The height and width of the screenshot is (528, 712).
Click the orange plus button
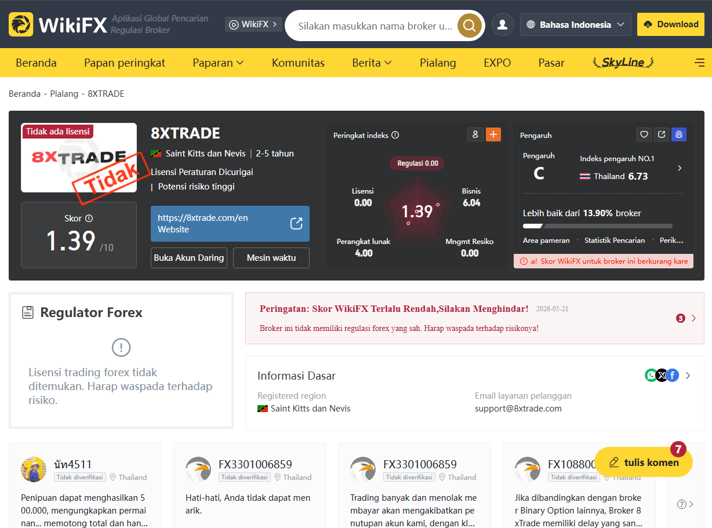(493, 134)
